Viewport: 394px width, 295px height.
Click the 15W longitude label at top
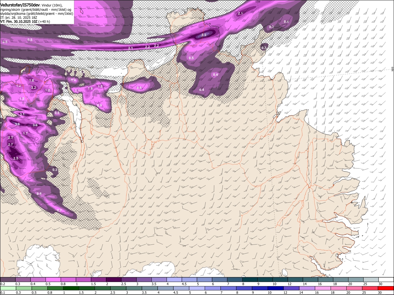pyautogui.click(x=258, y=2)
